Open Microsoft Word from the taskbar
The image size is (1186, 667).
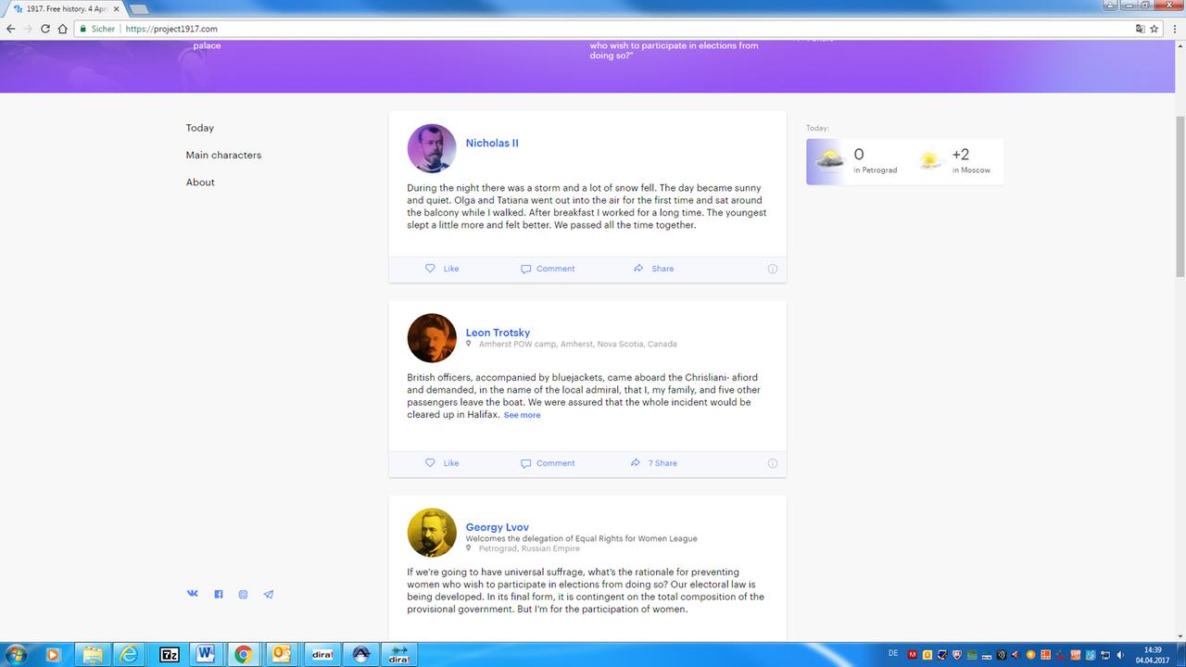[x=206, y=654]
